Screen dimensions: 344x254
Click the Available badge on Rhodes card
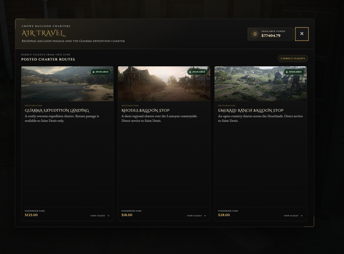click(197, 72)
